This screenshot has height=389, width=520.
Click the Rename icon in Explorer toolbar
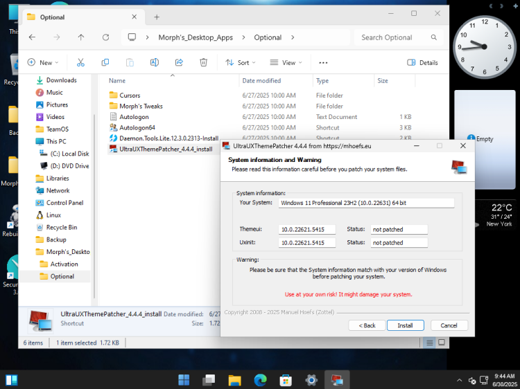click(155, 62)
